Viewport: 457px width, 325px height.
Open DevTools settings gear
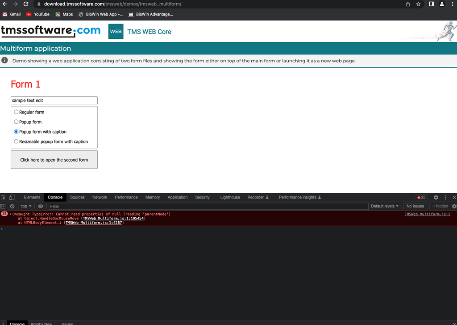click(x=436, y=197)
